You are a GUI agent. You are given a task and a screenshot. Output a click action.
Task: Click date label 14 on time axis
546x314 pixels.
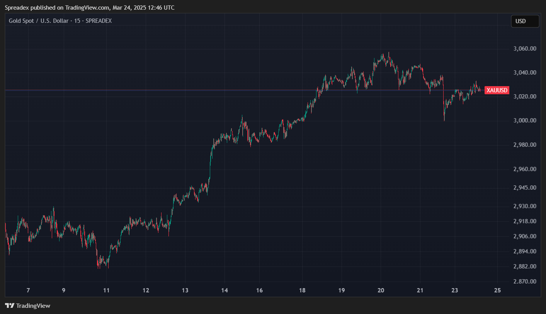click(x=225, y=290)
